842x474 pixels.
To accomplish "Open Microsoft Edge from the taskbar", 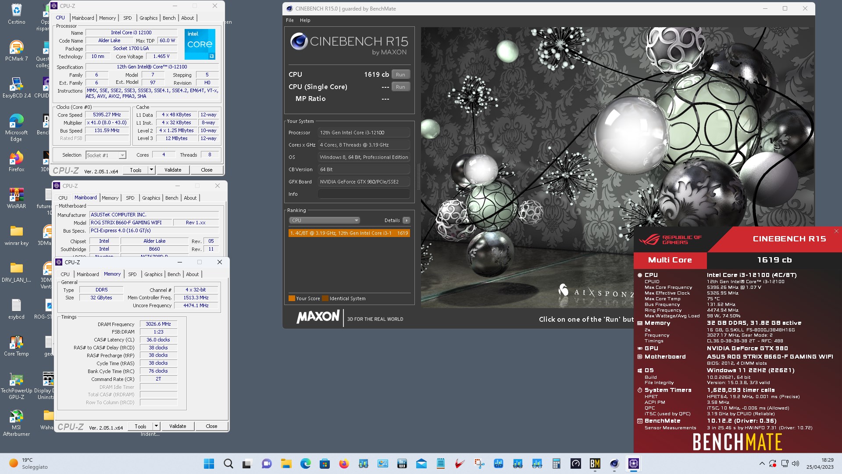I will 305,463.
